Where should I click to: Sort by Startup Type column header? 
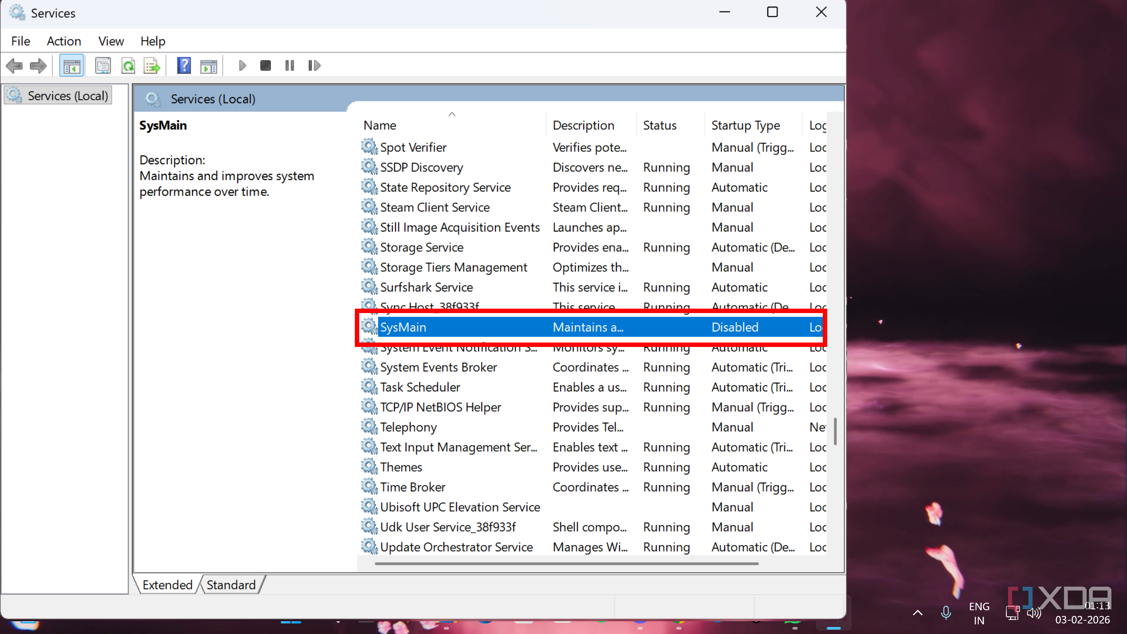point(745,125)
